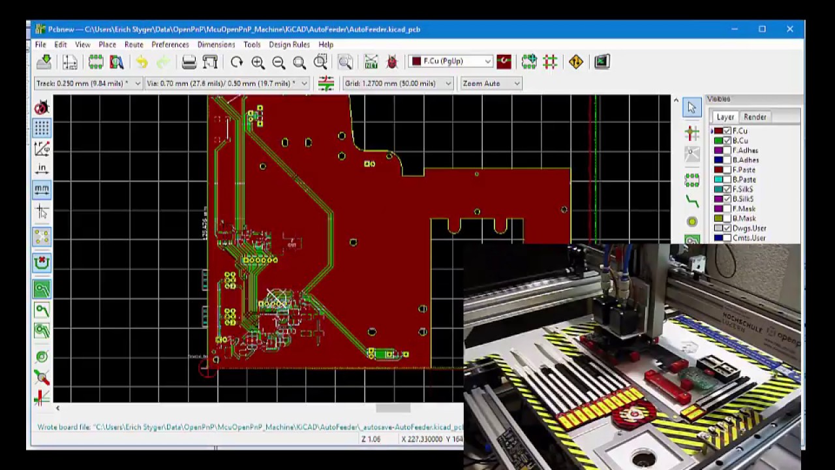Open the footprint editor icon
Screen dimensions: 835x470
(96, 62)
